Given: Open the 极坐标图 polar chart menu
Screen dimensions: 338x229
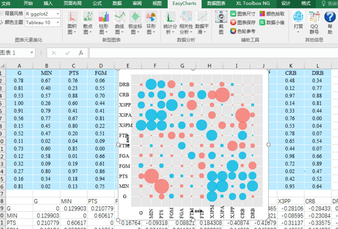Looking at the screenshot, I should [135, 23].
